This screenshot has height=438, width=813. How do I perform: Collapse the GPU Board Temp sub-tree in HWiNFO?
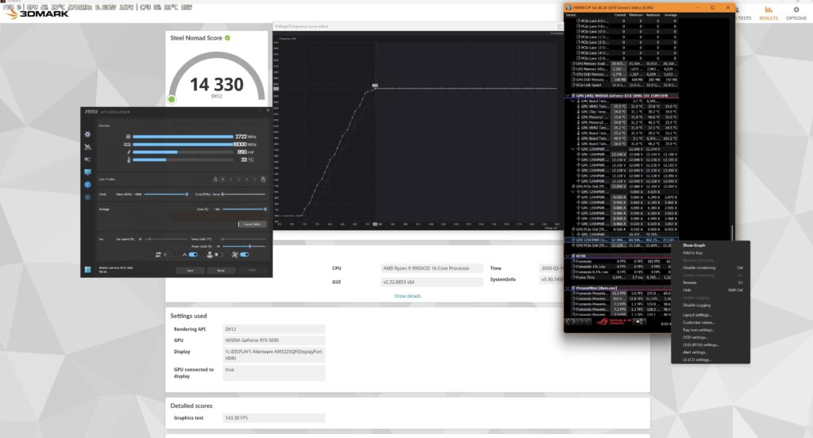(573, 101)
